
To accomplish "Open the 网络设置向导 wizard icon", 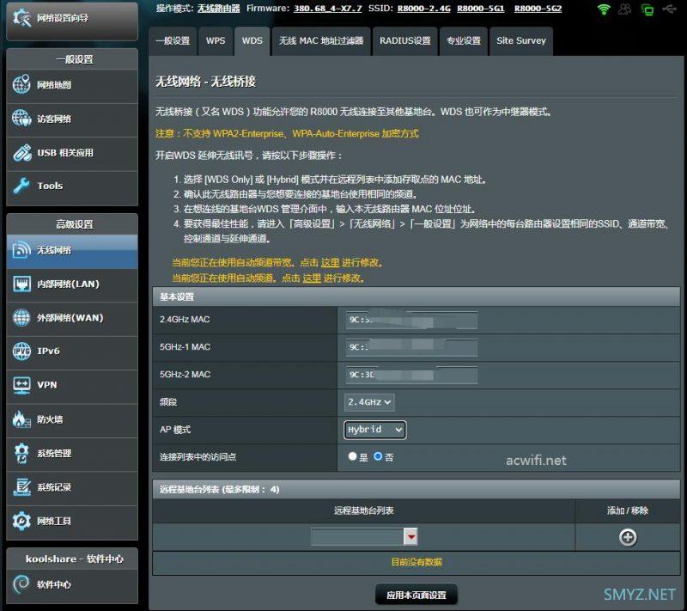I will (21, 18).
